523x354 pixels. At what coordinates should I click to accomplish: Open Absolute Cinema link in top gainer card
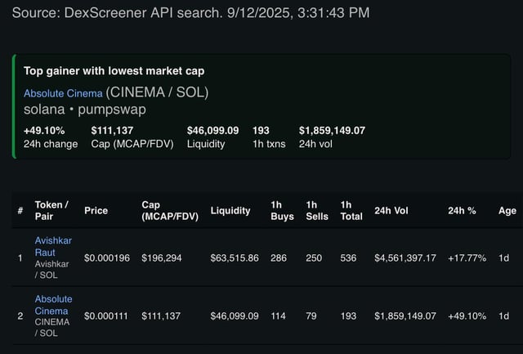tap(63, 93)
